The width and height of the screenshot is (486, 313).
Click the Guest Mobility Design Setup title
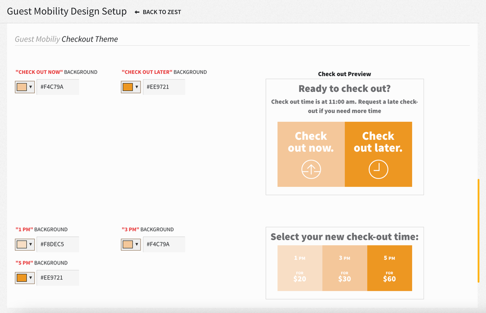click(x=67, y=12)
